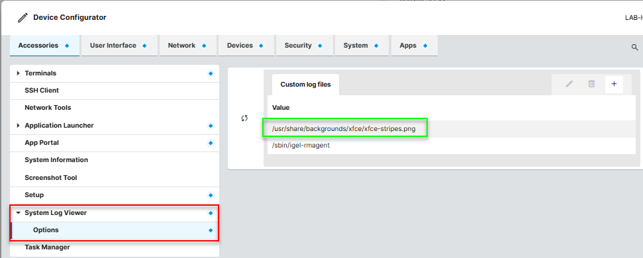Click the blue diamond on Security tab

pos(320,46)
